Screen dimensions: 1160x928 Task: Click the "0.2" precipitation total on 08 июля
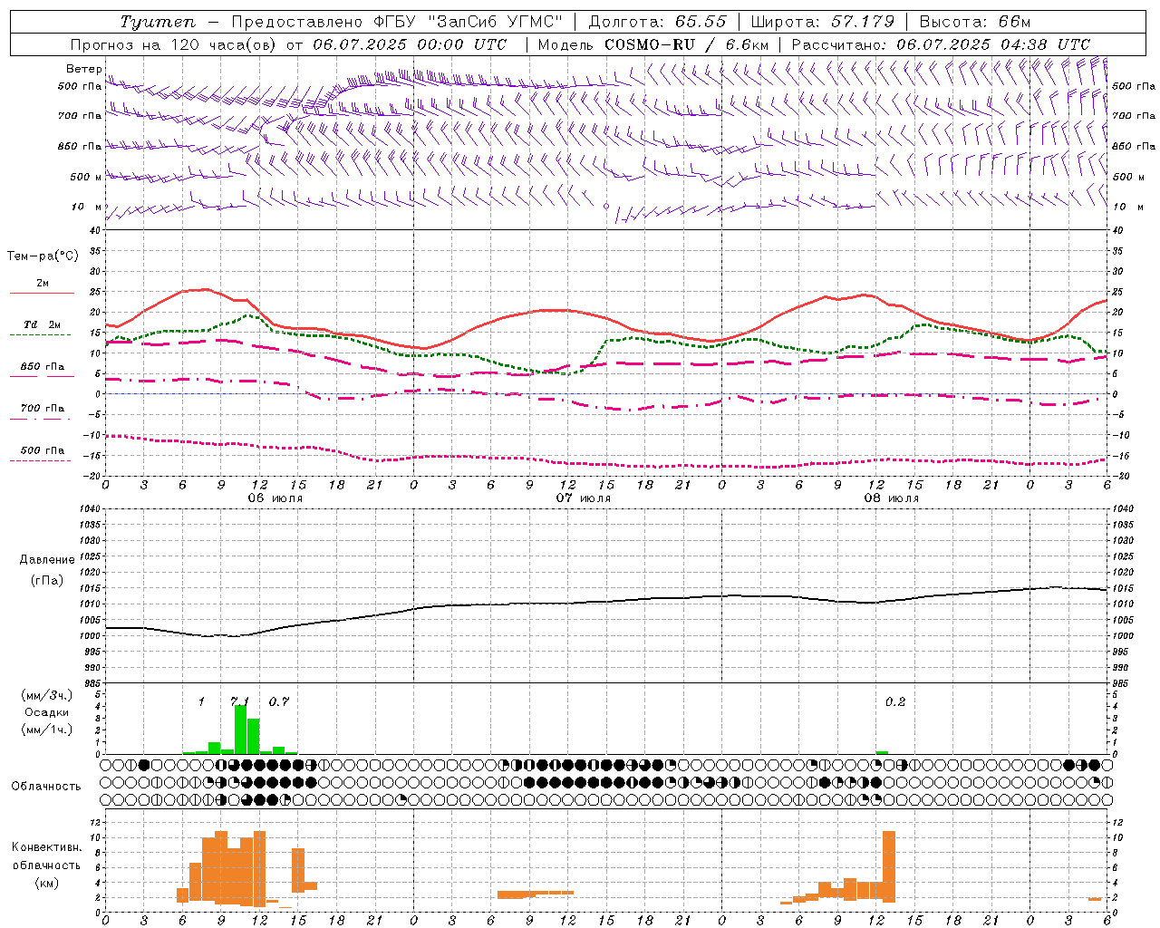click(895, 701)
